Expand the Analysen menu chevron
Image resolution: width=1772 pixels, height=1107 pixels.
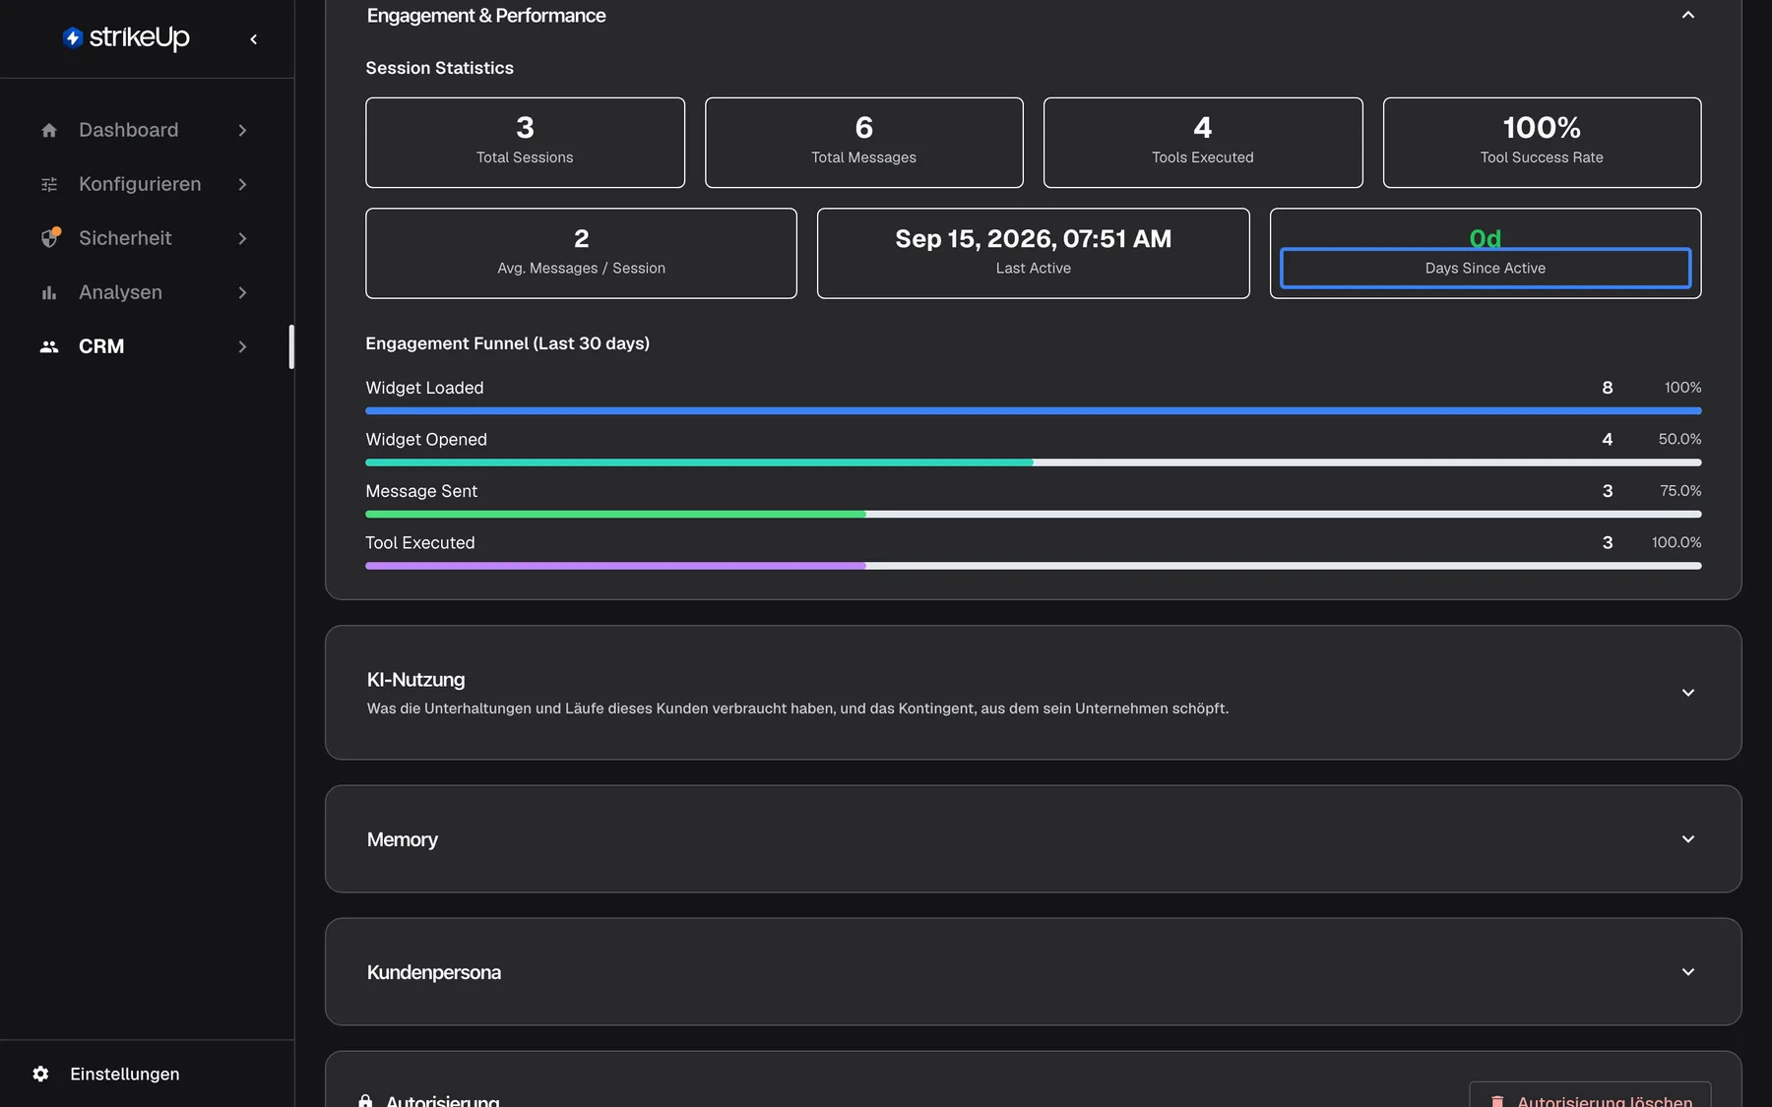tap(242, 292)
